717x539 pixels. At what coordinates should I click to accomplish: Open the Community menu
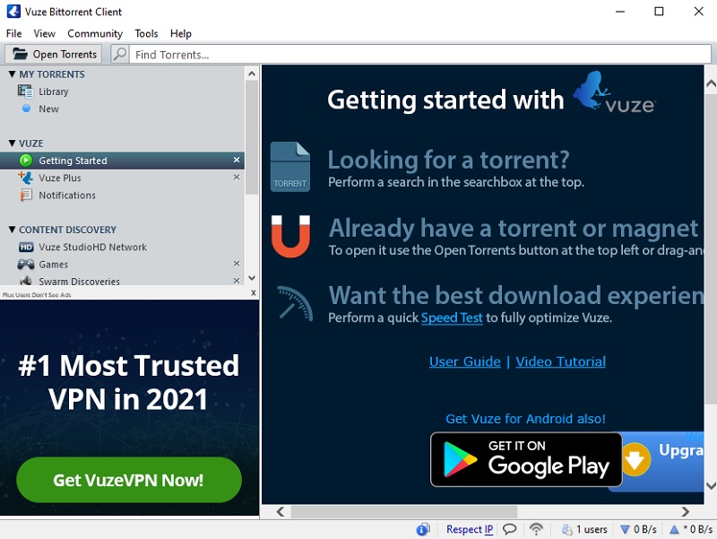95,33
